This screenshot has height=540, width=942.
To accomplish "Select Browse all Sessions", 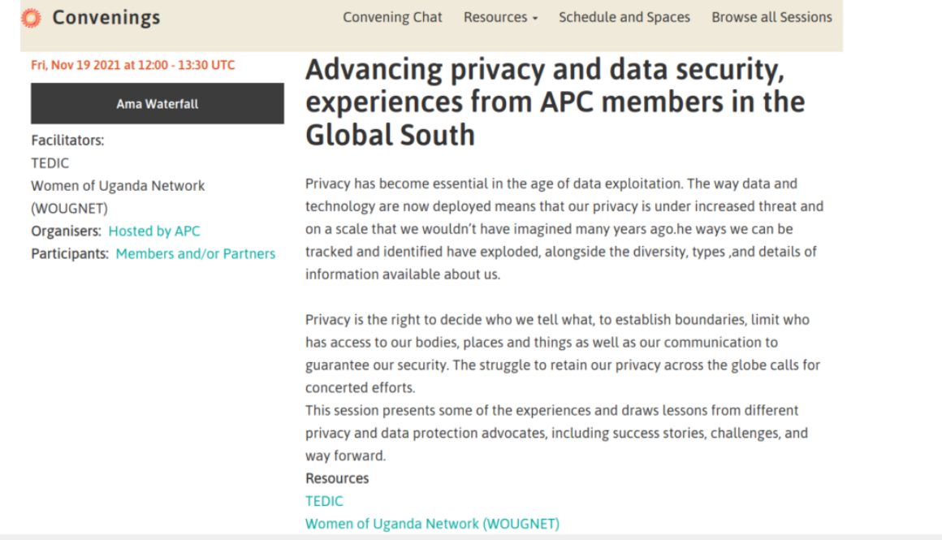I will pos(771,17).
